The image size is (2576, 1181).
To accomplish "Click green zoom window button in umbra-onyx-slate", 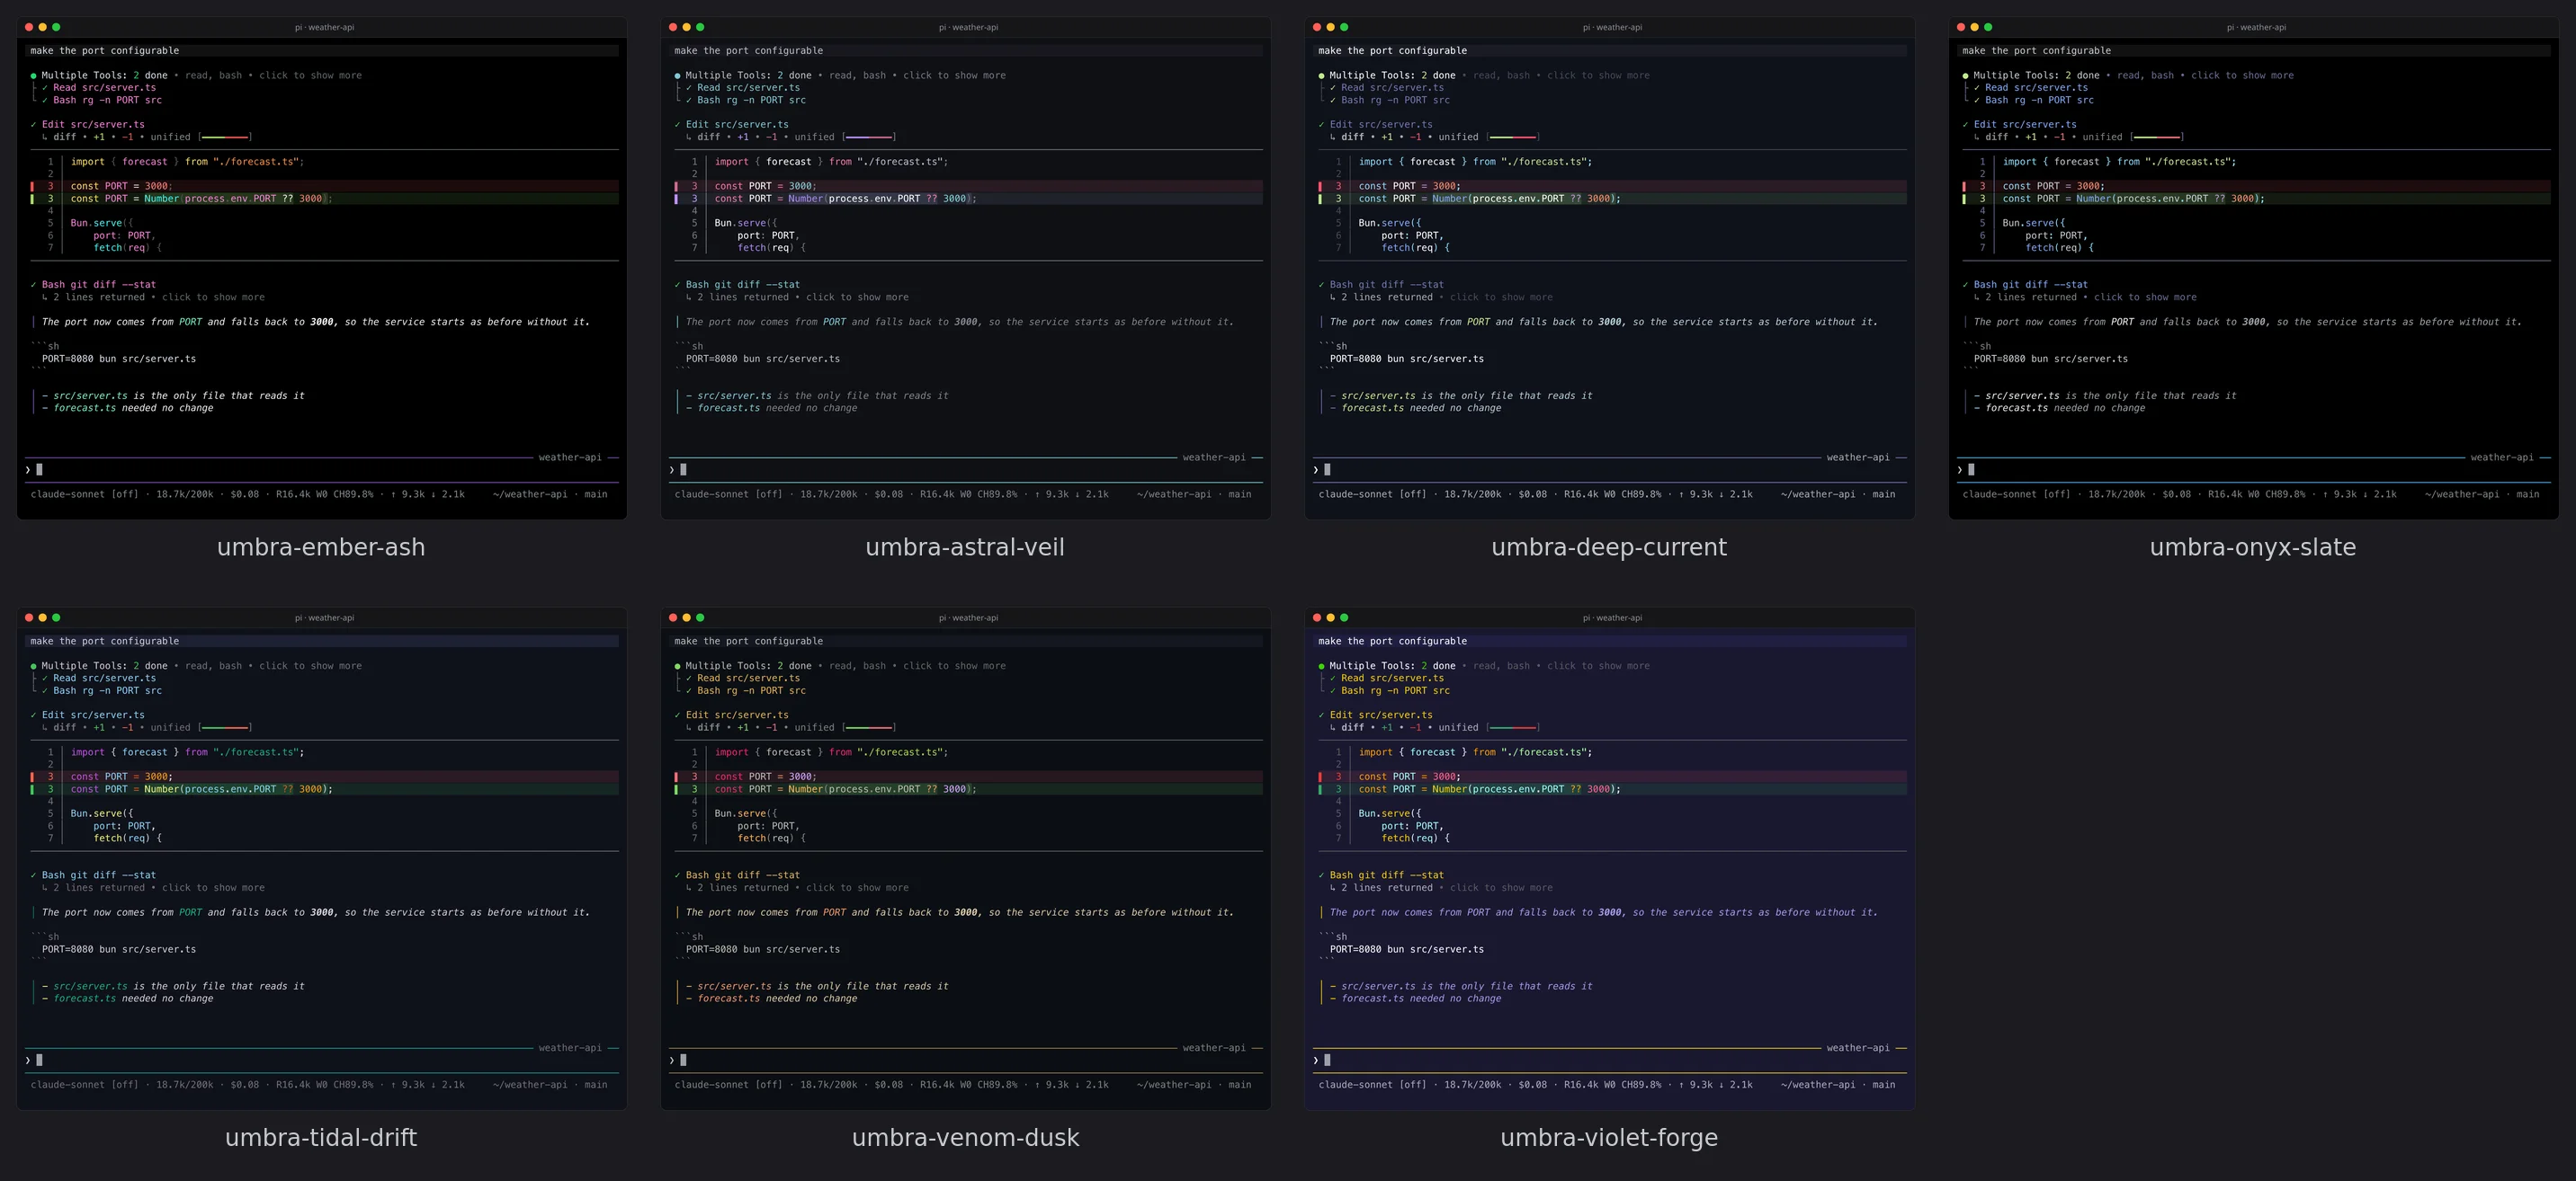I will click(x=1988, y=27).
